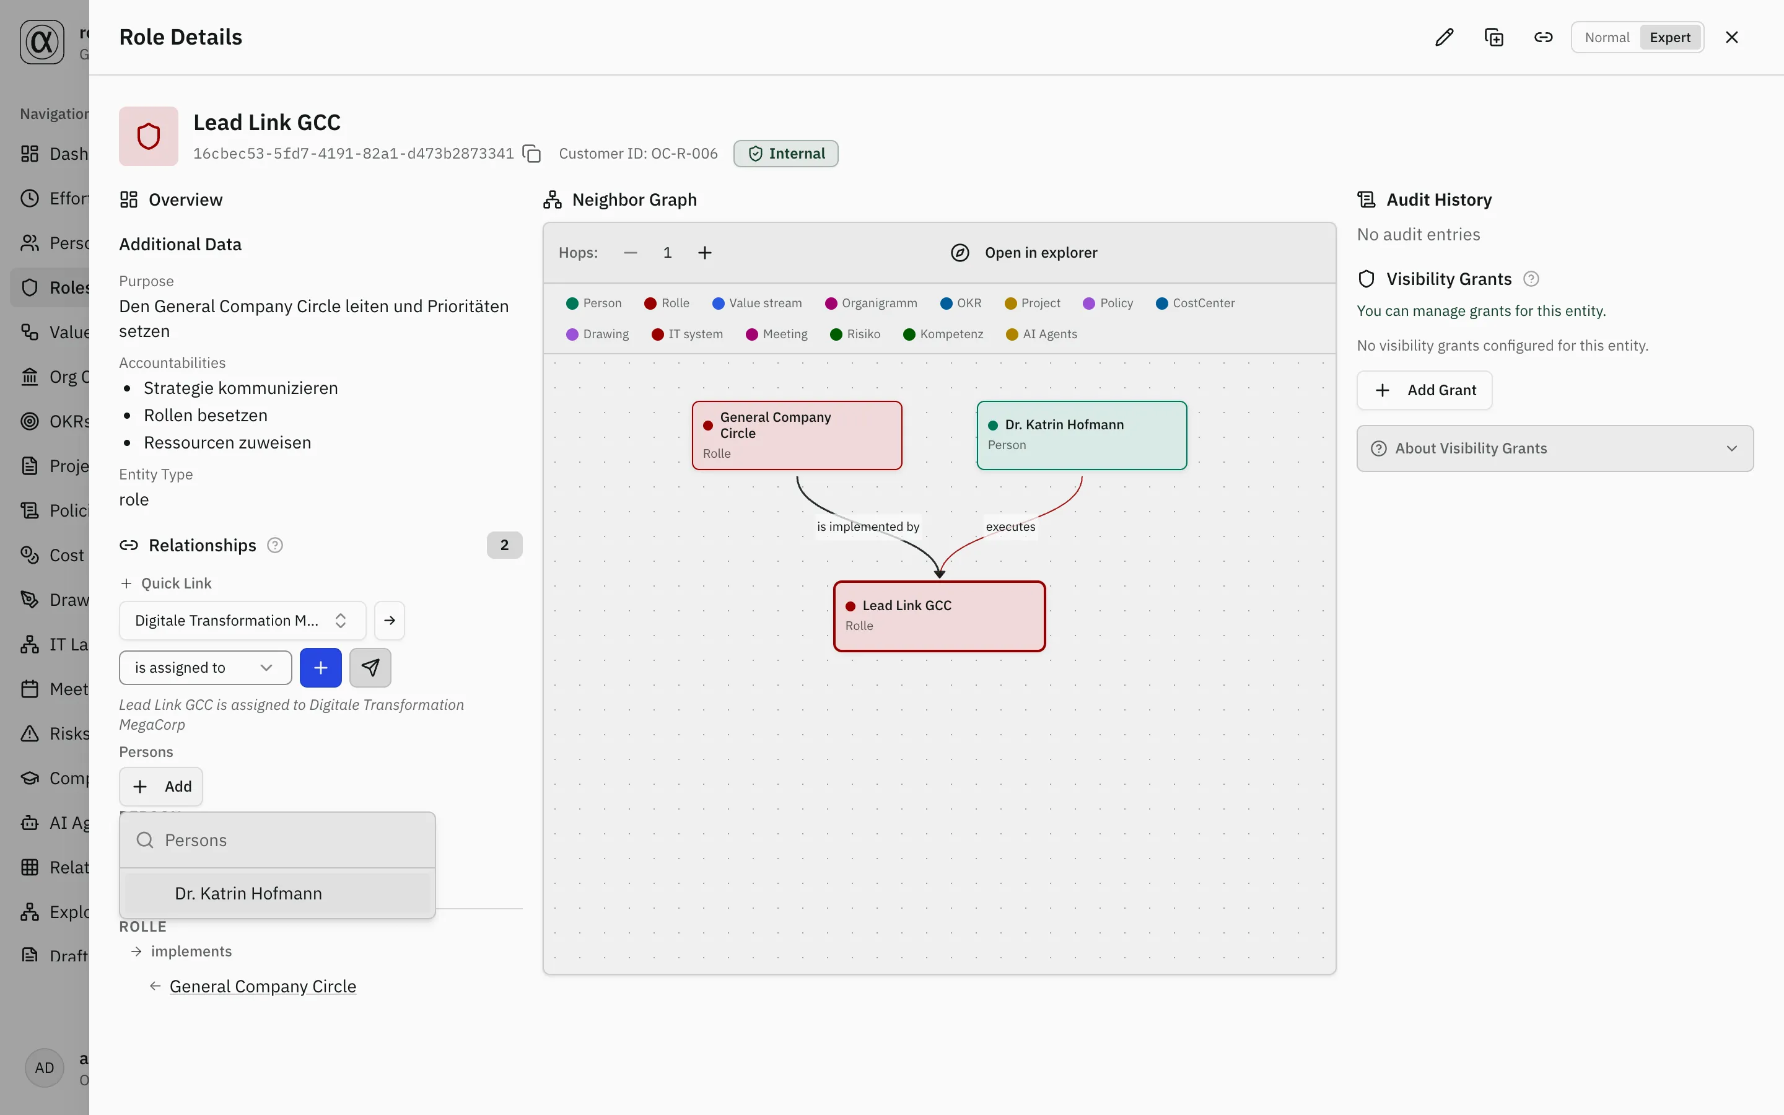Image resolution: width=1784 pixels, height=1115 pixels.
Task: Select the Dr. Katrin Hofmann graph node
Action: 1082,435
